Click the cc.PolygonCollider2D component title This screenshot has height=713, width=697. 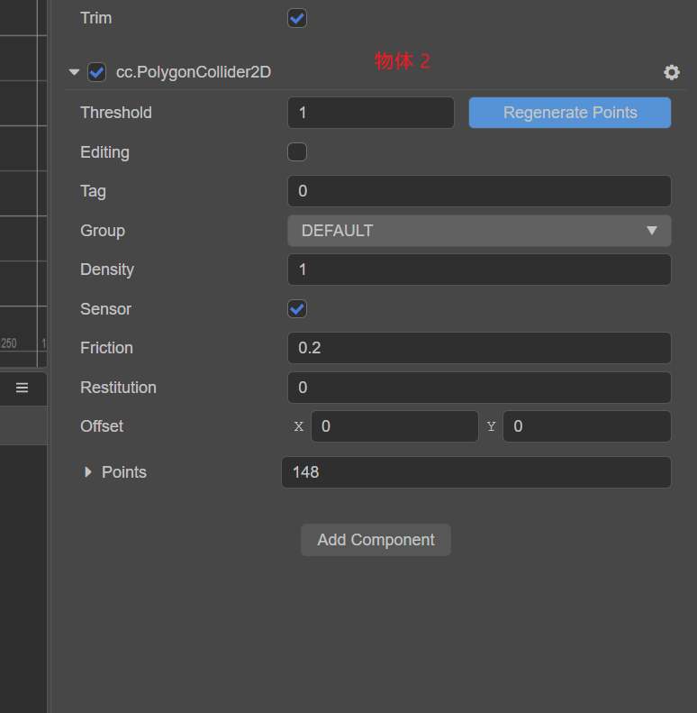194,72
